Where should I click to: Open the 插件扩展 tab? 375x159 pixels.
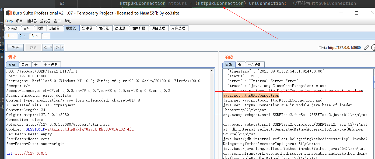point(138,28)
